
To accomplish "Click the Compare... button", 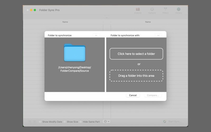I will (153, 95).
